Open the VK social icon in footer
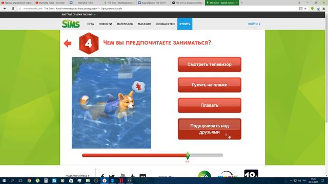Screen dimensions: 328x184 pos(142,176)
